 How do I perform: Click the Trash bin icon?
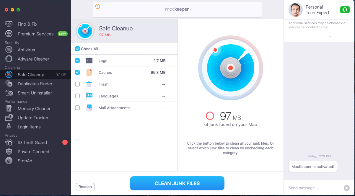click(89, 84)
